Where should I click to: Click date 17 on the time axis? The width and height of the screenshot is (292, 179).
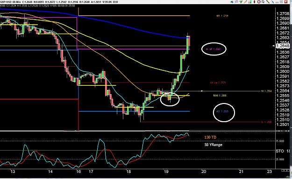(x=91, y=172)
